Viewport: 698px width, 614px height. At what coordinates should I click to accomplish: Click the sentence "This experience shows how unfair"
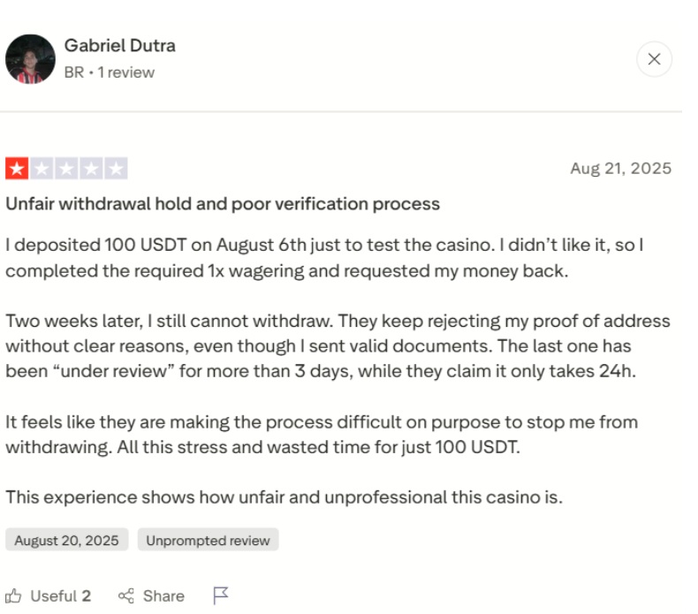tap(284, 497)
